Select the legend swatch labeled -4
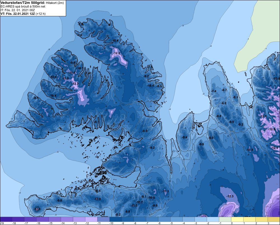280x225 pixels. pyautogui.click(x=188, y=219)
